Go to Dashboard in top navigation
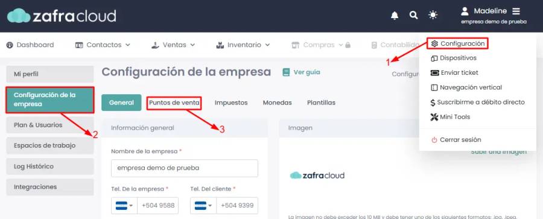543x219 pixels. tap(30, 45)
